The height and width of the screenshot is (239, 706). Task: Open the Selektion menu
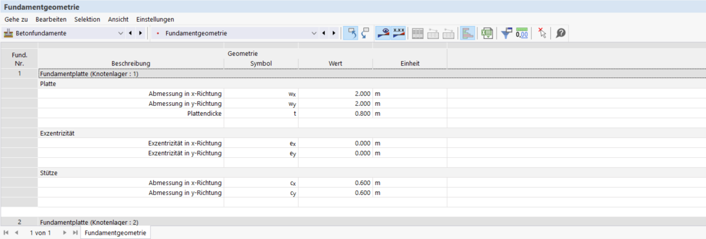(87, 19)
